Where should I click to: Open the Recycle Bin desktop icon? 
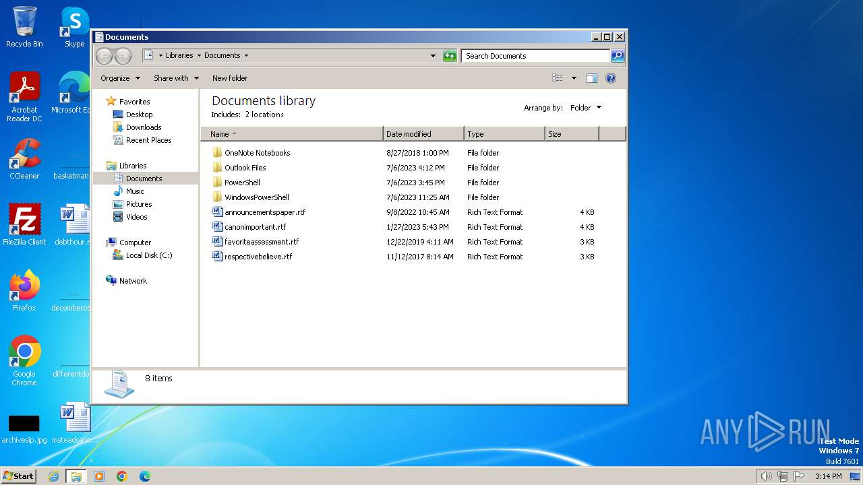click(24, 27)
